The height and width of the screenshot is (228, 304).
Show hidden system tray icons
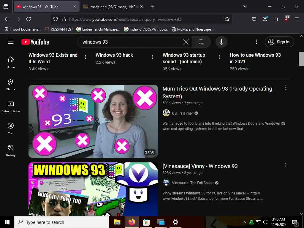click(244, 222)
